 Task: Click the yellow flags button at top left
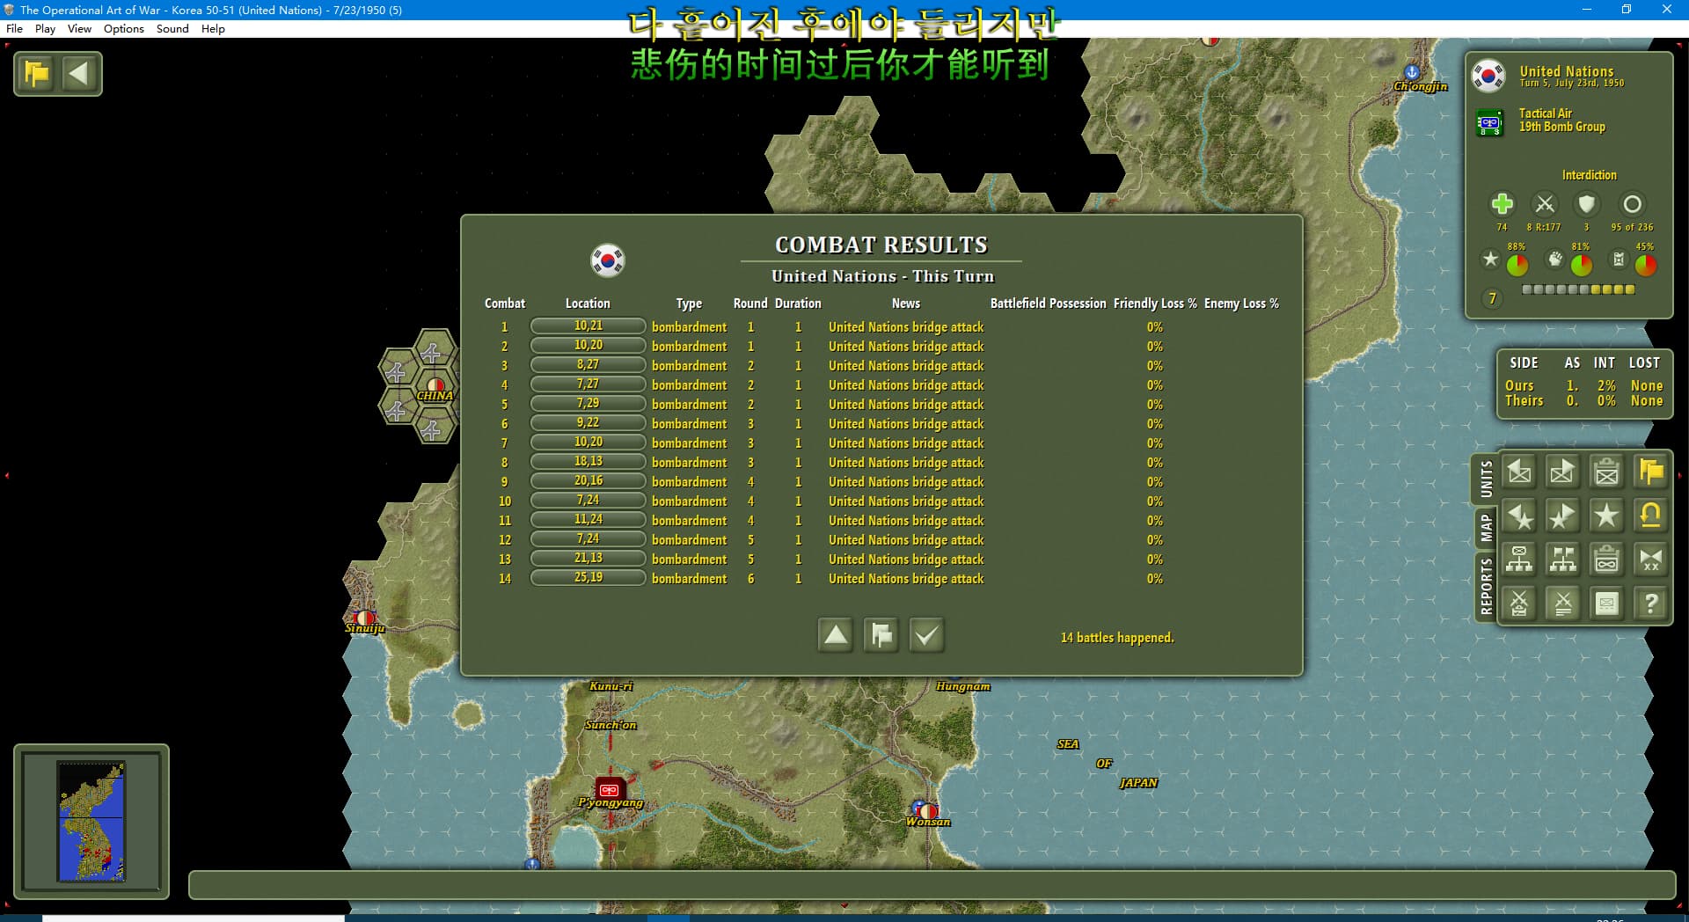pyautogui.click(x=37, y=73)
